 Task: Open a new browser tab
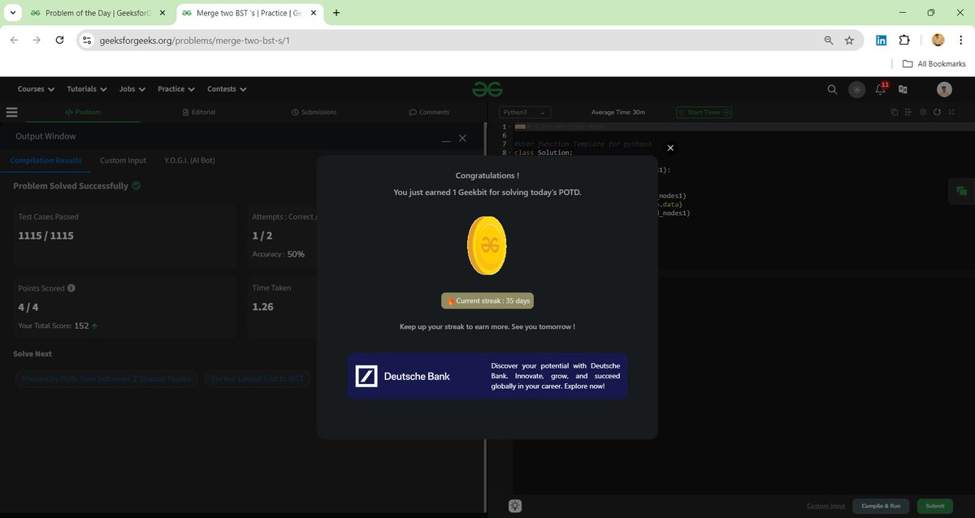336,13
